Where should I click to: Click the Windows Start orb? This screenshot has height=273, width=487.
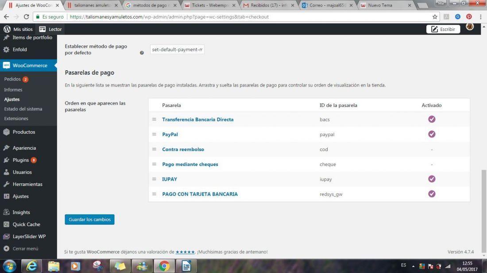pos(9,266)
